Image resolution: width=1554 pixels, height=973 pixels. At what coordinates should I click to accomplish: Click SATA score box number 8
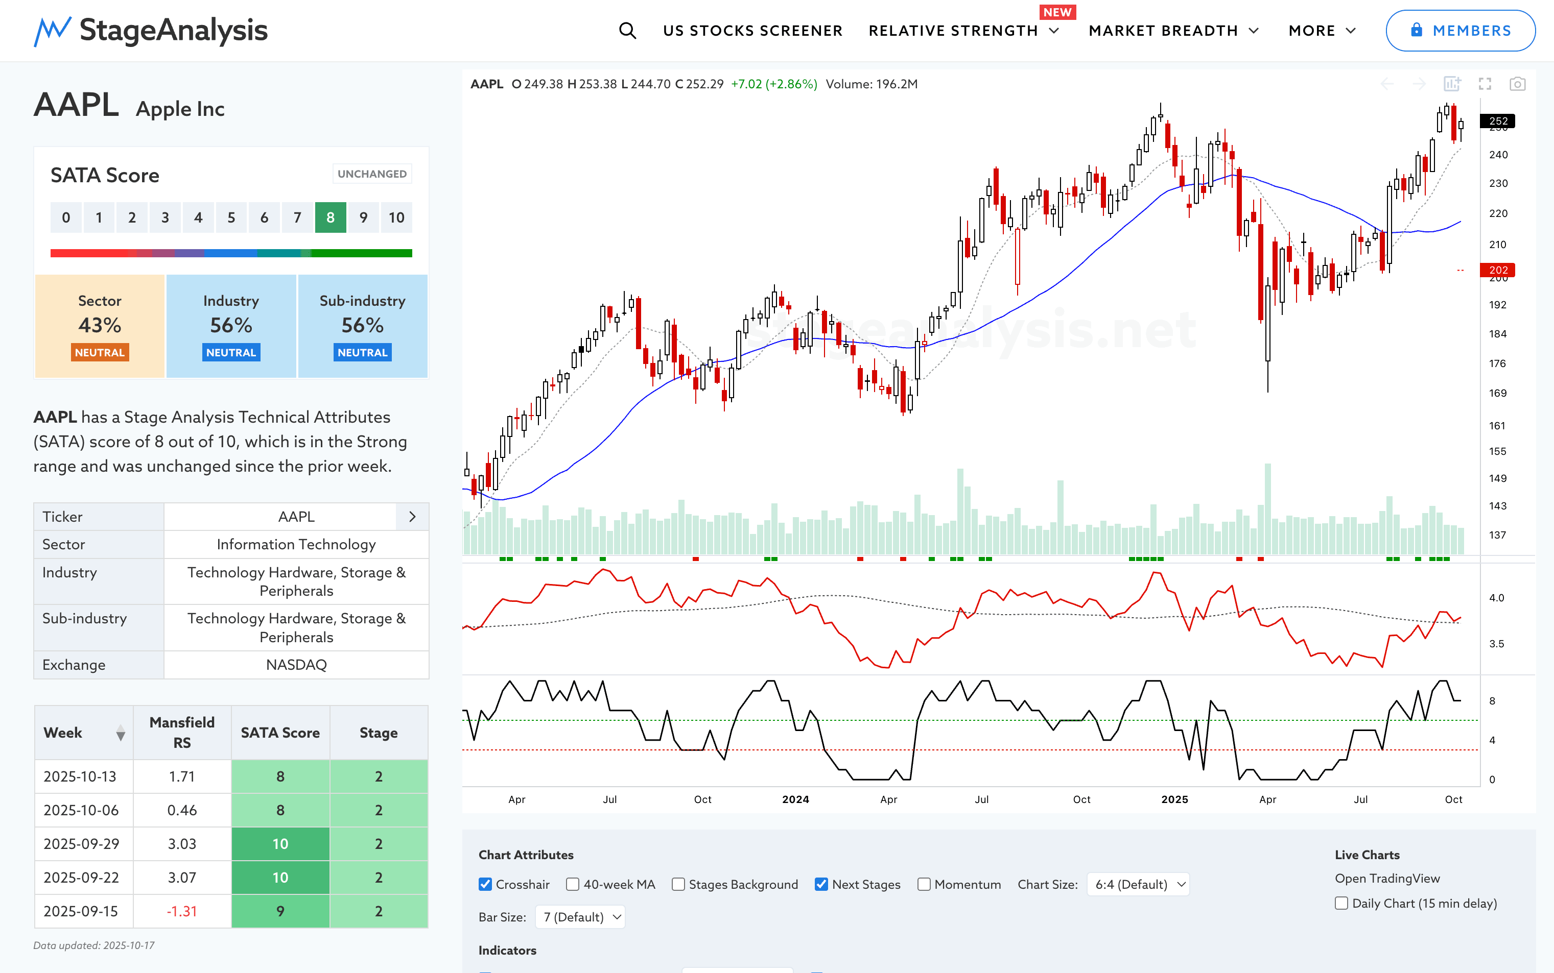331,217
